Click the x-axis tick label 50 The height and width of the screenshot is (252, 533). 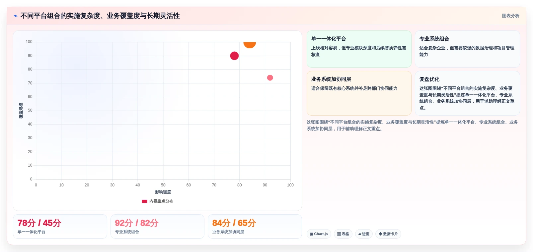point(163,185)
